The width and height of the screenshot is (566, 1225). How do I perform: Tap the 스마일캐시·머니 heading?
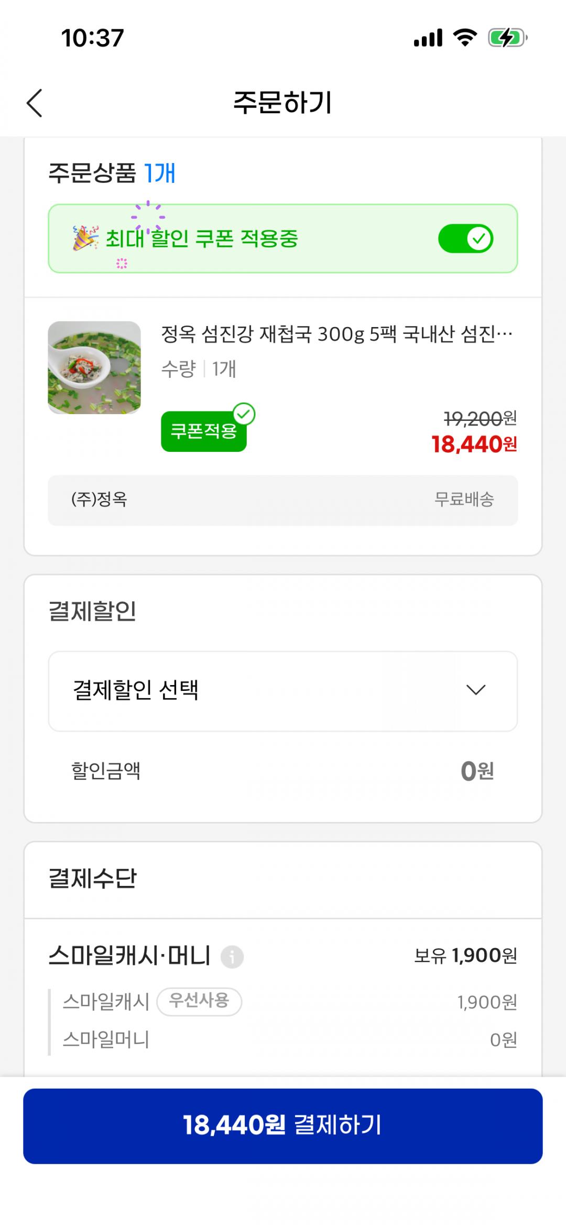[x=129, y=956]
